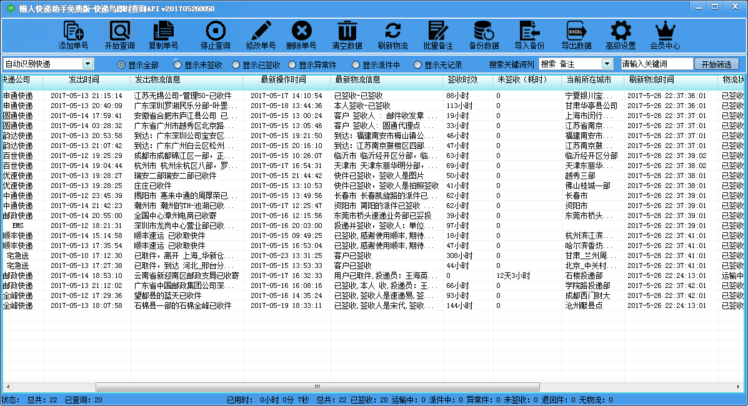Refresh logistics via 刷新物流 icon
Image resolution: width=748 pixels, height=406 pixels.
coord(392,36)
